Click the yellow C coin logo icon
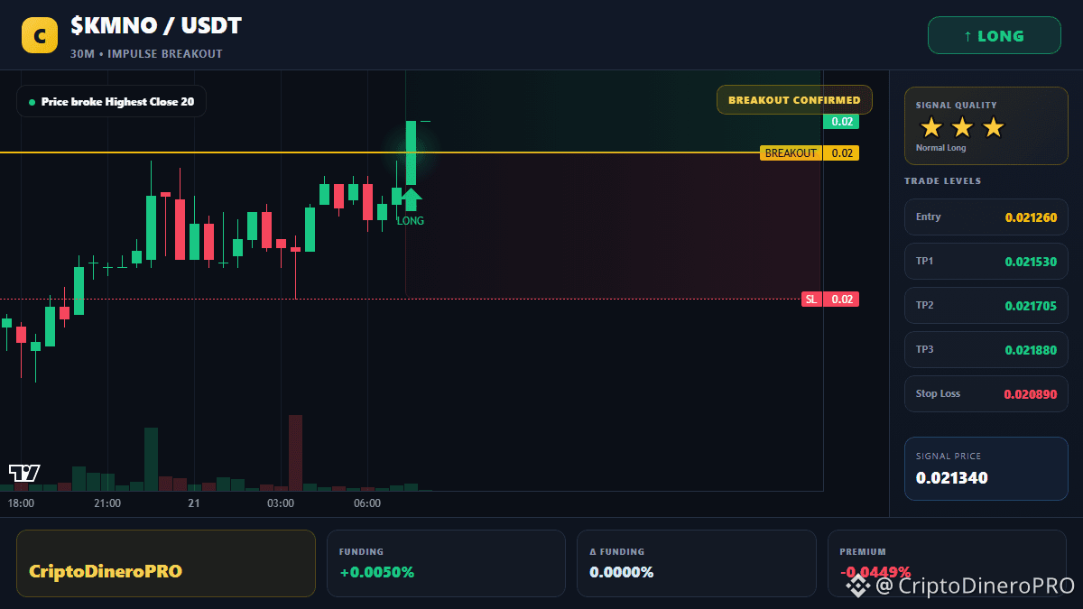This screenshot has width=1083, height=609. point(39,35)
